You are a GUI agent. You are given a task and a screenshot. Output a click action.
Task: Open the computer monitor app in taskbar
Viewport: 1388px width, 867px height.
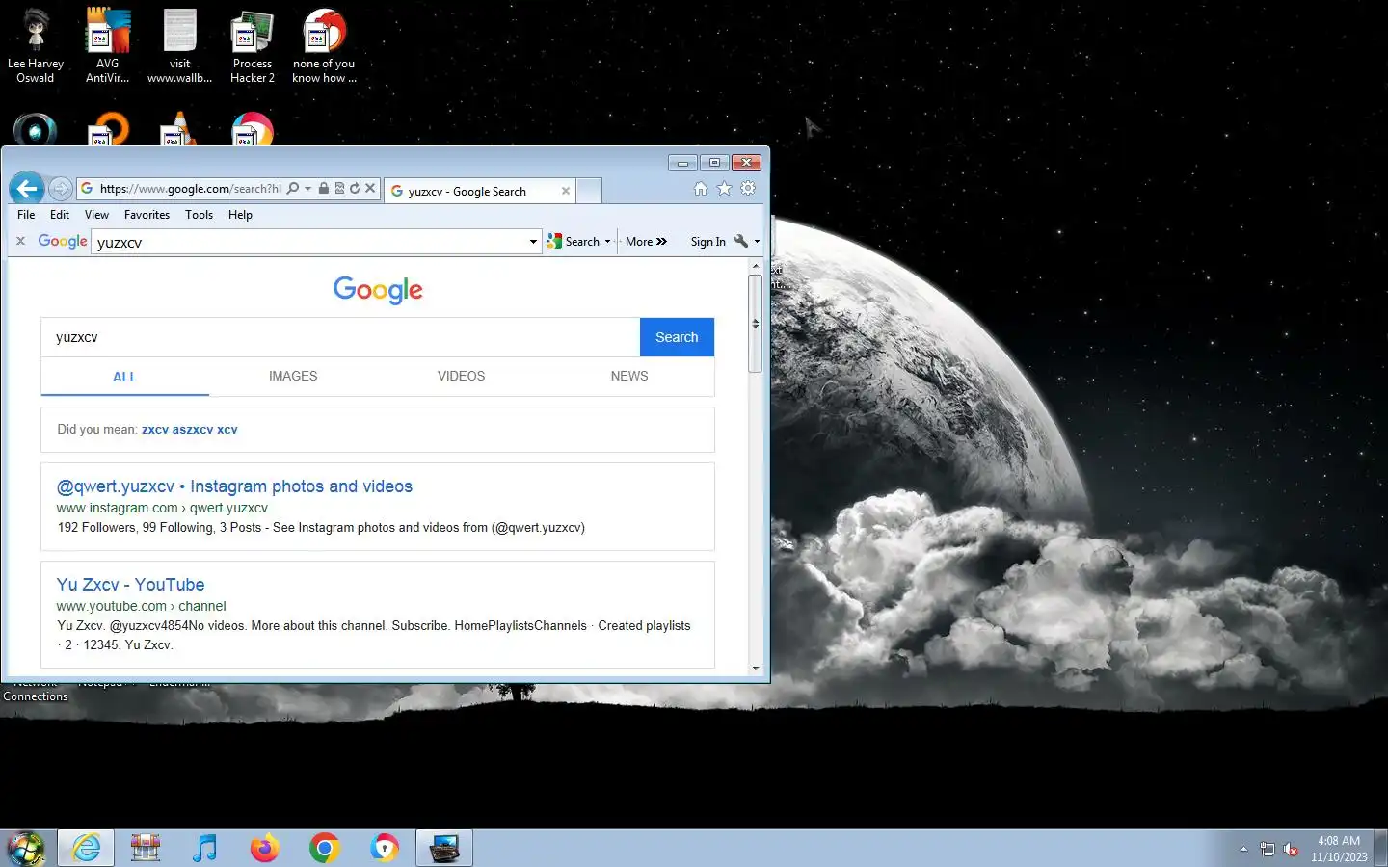[444, 848]
